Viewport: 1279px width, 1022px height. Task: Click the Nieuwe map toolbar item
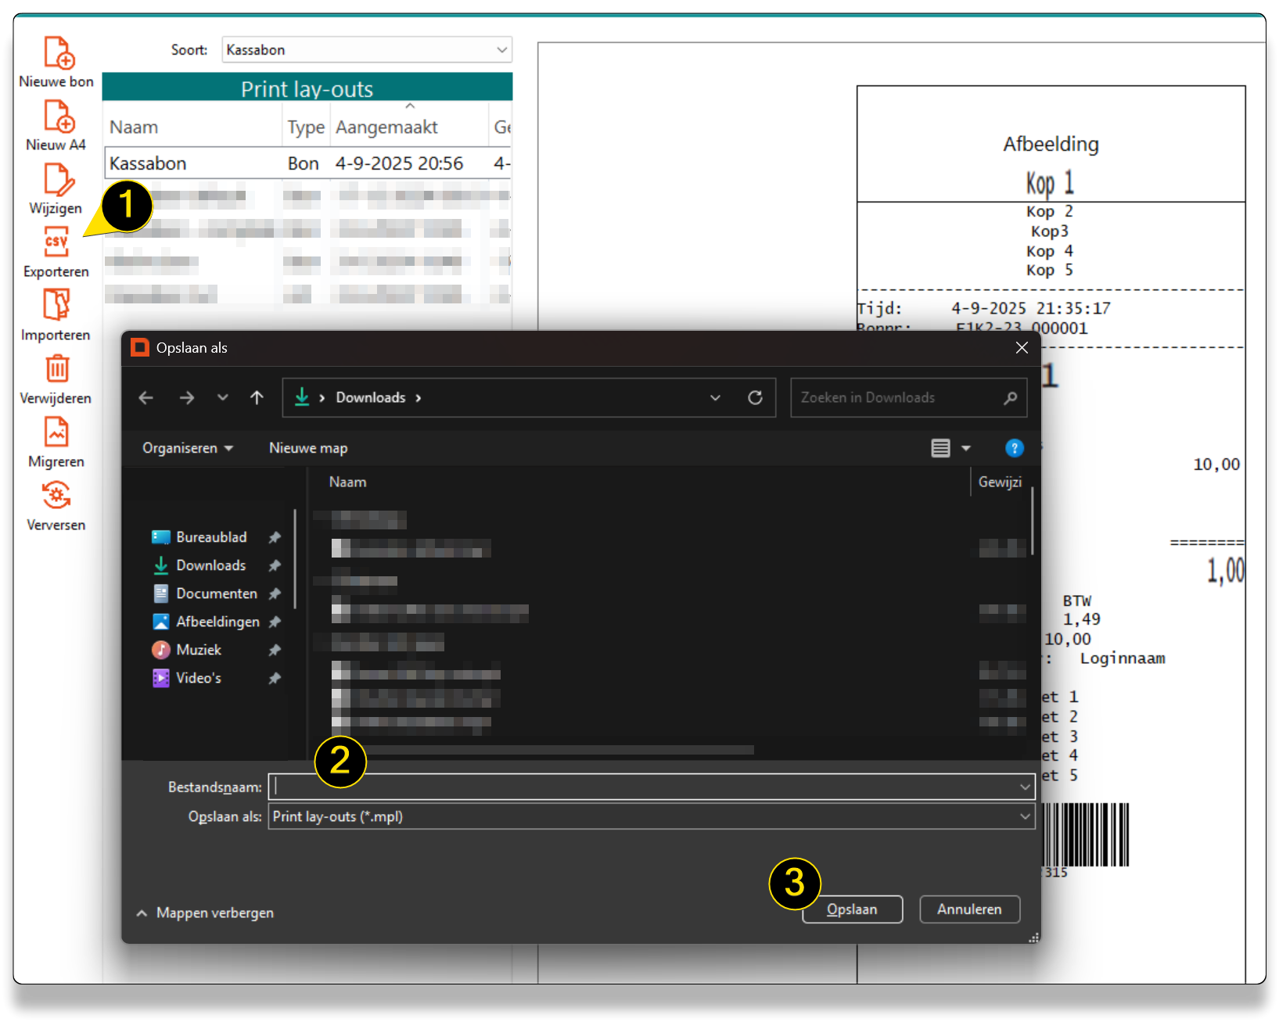(x=308, y=448)
